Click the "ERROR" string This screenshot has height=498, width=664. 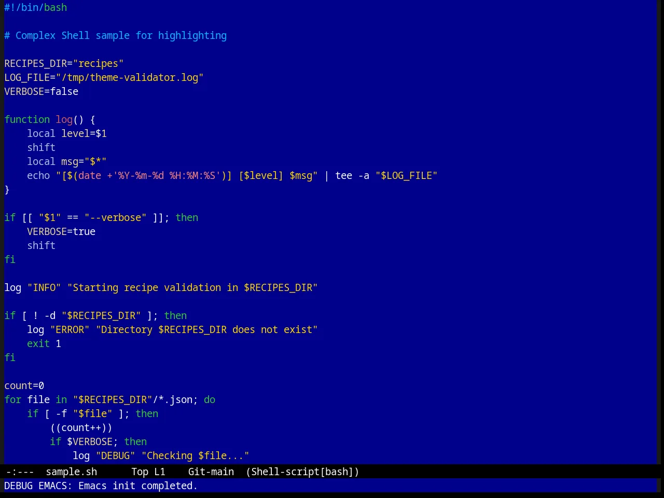click(70, 329)
